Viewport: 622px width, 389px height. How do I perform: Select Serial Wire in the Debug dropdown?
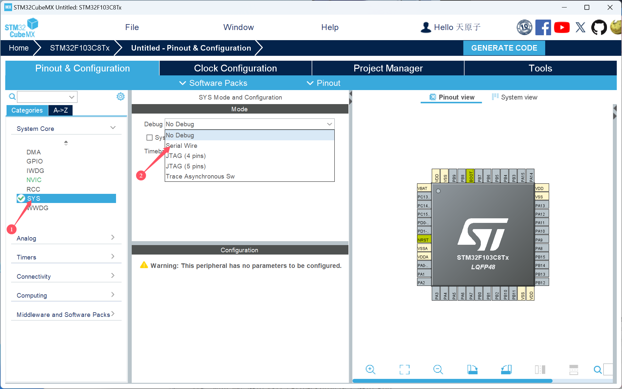[182, 146]
